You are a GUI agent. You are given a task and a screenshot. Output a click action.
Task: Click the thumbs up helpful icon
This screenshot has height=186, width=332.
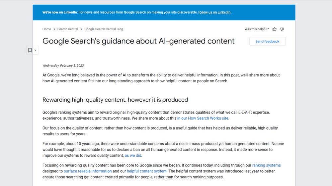[275, 29]
